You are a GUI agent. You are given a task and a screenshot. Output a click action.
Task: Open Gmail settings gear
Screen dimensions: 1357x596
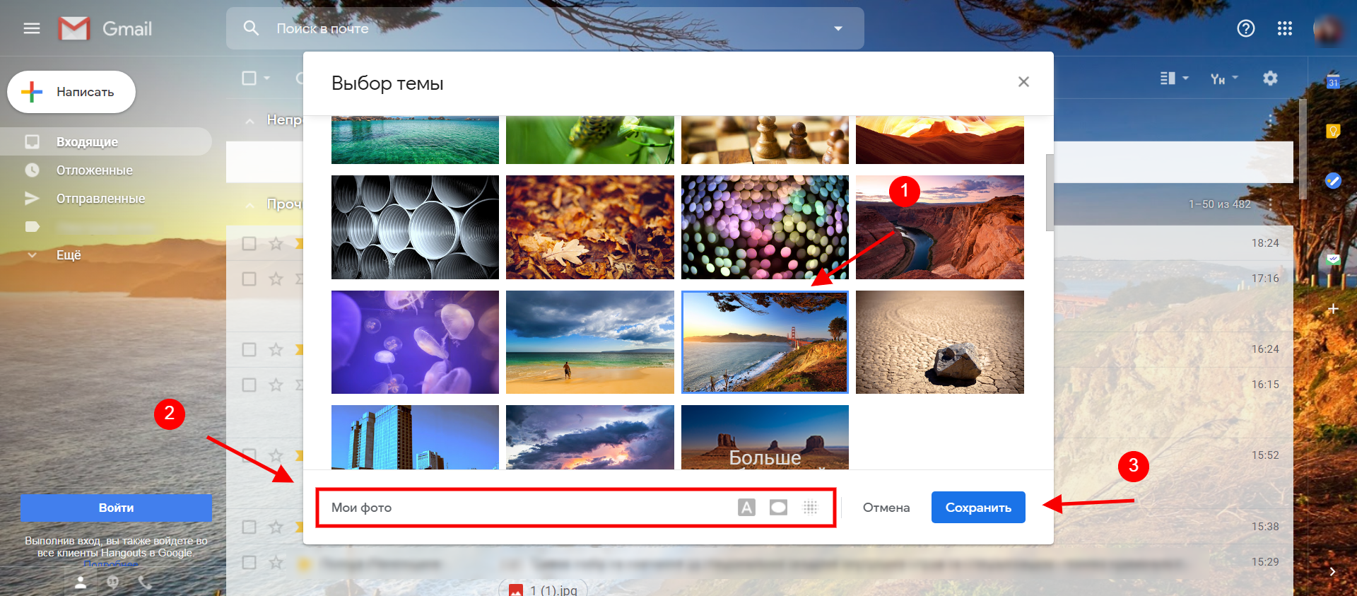point(1270,78)
